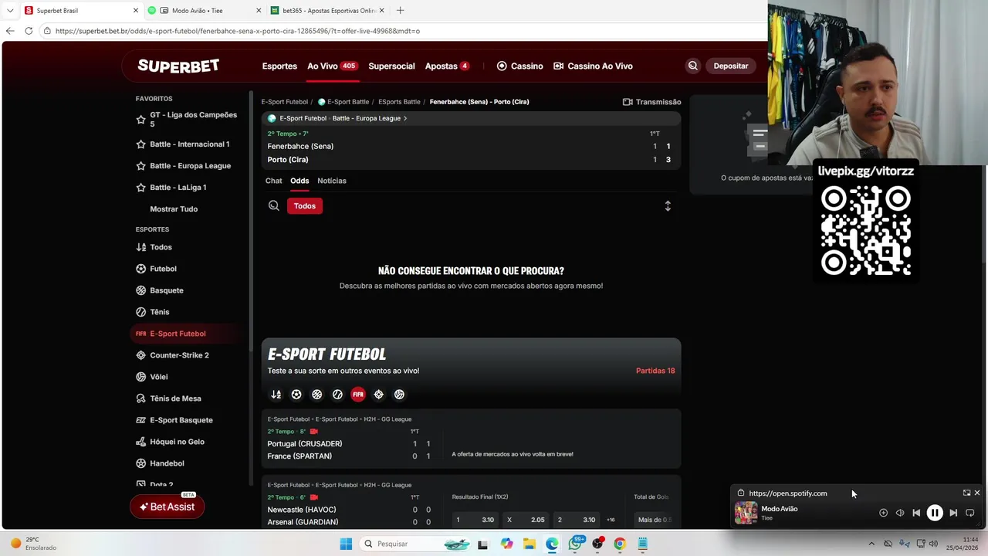Open the Transmissão stream link
The image size is (988, 556).
(x=651, y=102)
